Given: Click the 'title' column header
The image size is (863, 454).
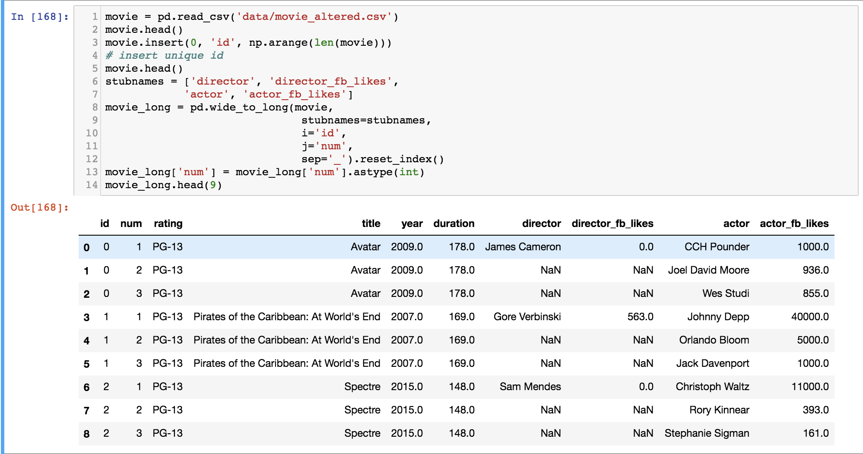Looking at the screenshot, I should (371, 224).
